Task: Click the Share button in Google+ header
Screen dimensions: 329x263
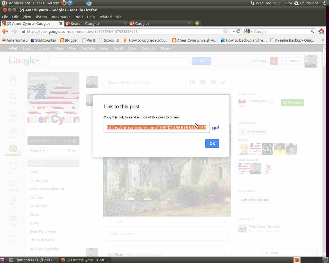Action: [291, 61]
